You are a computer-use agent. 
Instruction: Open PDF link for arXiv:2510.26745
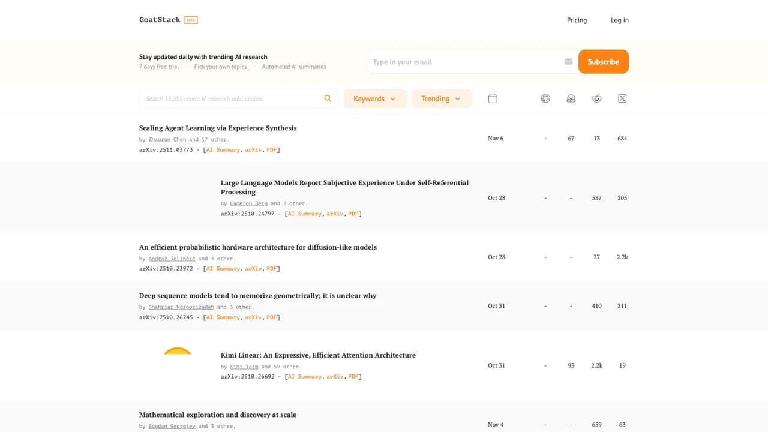click(272, 317)
